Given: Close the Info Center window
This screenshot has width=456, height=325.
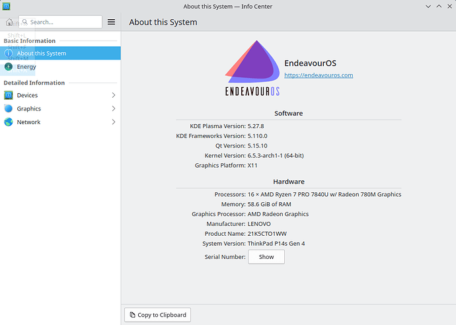Looking at the screenshot, I should 449,7.
